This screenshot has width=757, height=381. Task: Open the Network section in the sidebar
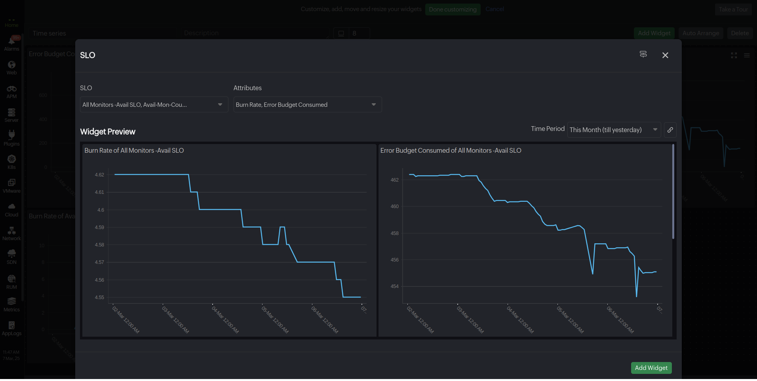11,233
